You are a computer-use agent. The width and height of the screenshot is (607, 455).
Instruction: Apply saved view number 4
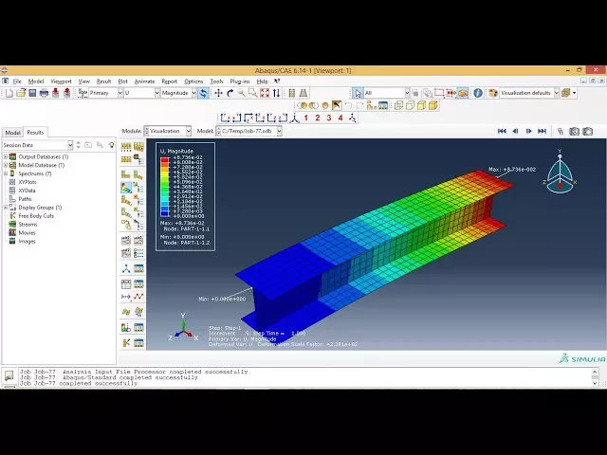click(340, 118)
